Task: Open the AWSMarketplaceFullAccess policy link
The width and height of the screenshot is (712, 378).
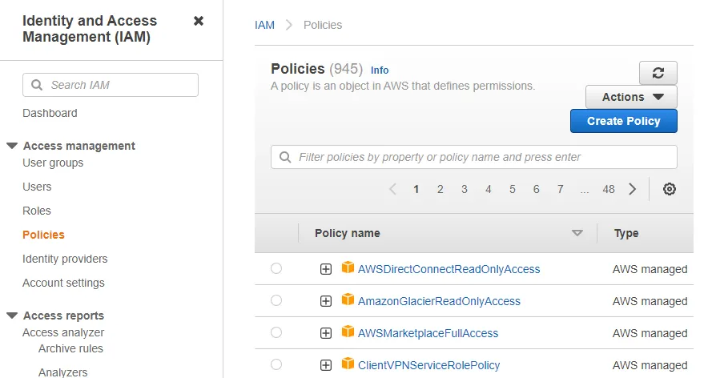Action: click(x=428, y=333)
